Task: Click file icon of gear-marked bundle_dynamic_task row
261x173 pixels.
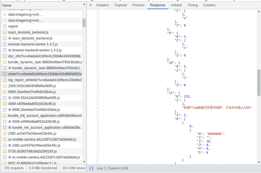Action: 5,68
